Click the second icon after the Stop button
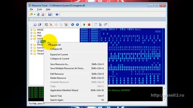Image resolution: width=193 pixels, height=108 pixels. pos(100,25)
